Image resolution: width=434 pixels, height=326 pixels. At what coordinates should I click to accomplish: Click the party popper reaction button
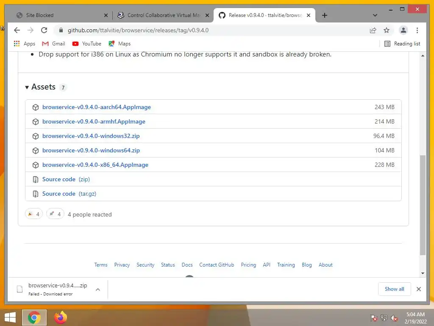(x=34, y=214)
